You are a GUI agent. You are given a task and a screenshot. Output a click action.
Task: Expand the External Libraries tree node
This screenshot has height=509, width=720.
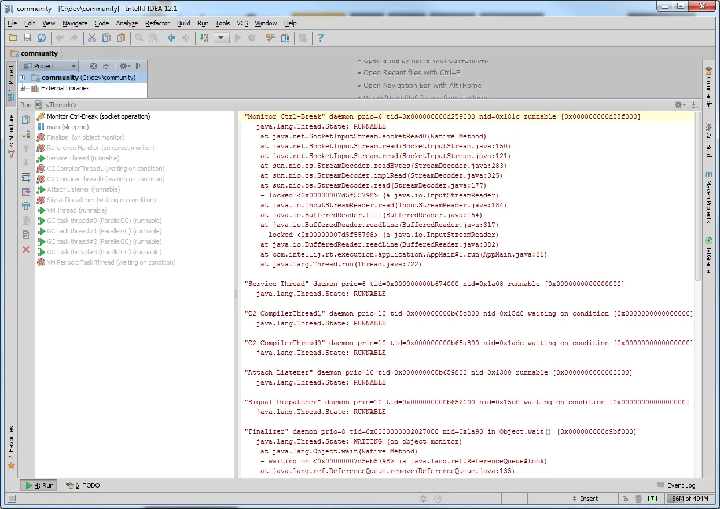pos(23,88)
